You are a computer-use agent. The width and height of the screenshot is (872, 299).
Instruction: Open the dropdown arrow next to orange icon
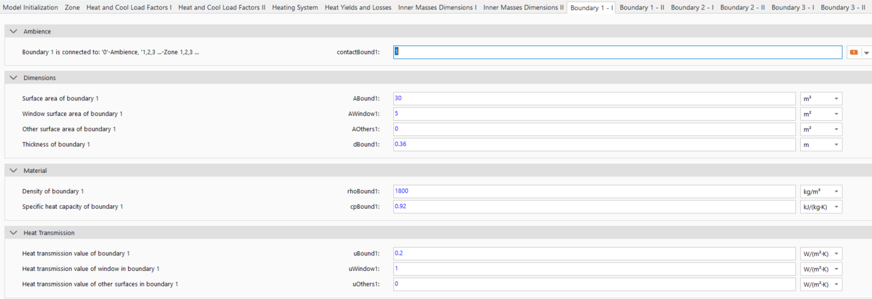[867, 53]
